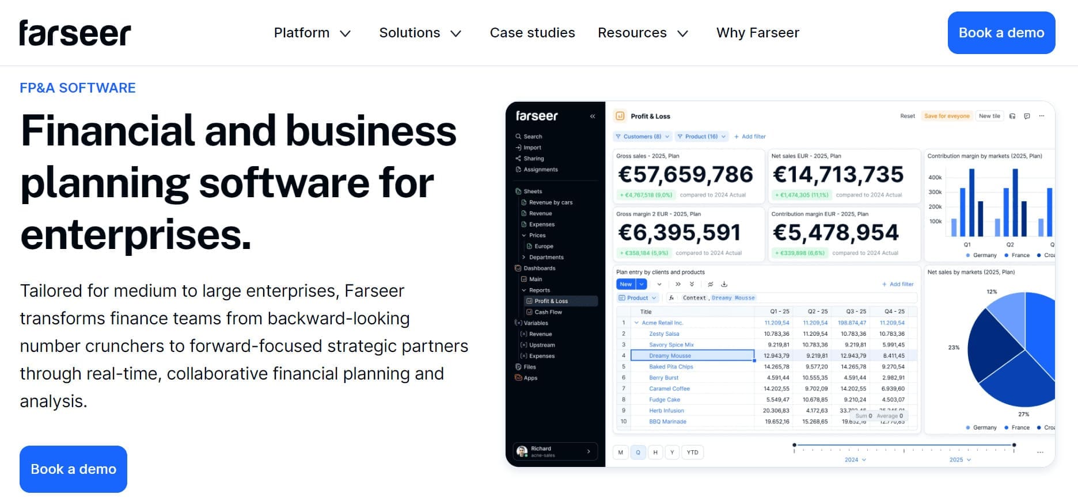Select the Q period toggle
The height and width of the screenshot is (502, 1078).
click(638, 453)
